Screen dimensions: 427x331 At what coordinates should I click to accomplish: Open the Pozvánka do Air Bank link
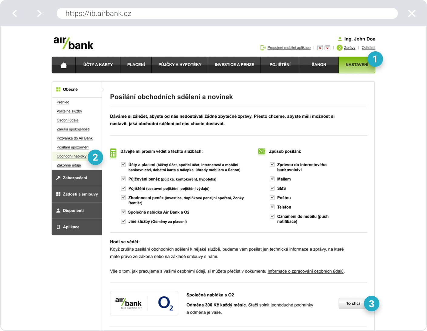pos(75,138)
